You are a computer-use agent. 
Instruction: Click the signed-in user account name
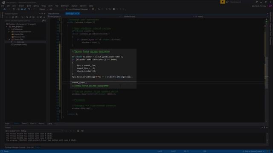pyautogui.click(x=259, y=6)
